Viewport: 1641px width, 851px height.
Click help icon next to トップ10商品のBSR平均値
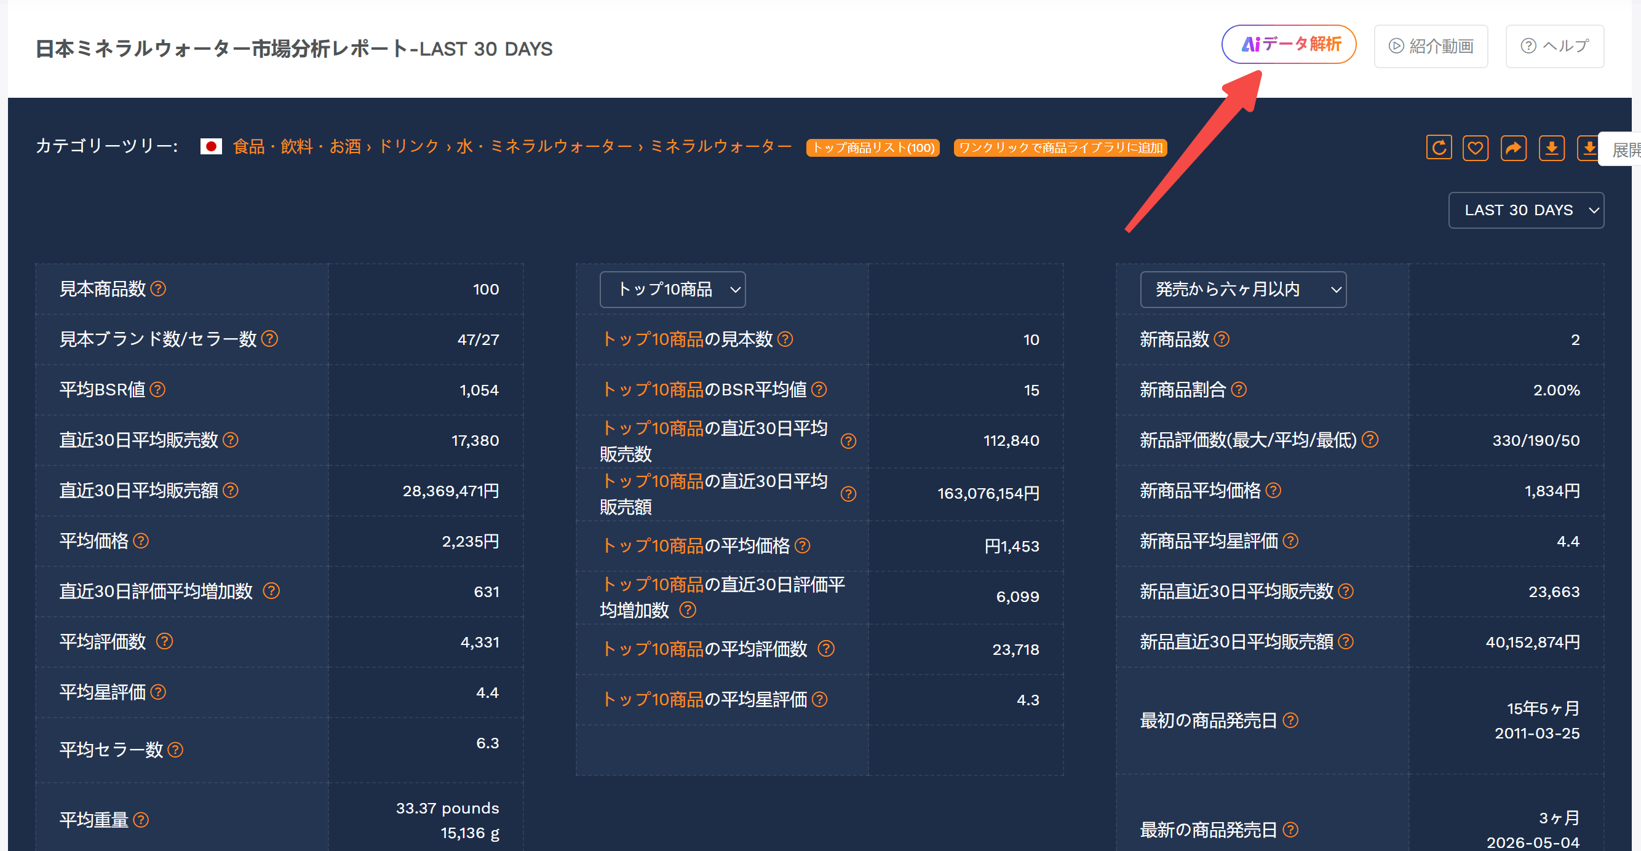[x=819, y=389]
